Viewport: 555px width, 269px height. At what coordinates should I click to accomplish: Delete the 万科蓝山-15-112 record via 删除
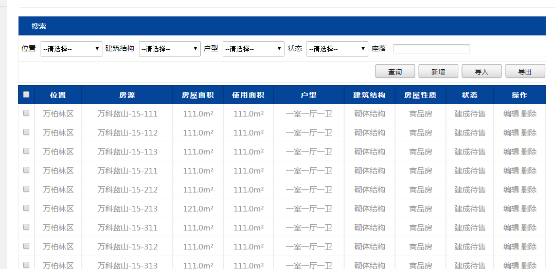click(x=529, y=133)
